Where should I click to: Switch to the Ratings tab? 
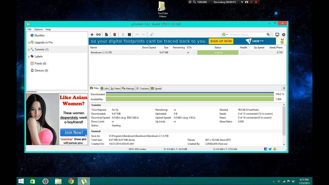pyautogui.click(x=128, y=88)
